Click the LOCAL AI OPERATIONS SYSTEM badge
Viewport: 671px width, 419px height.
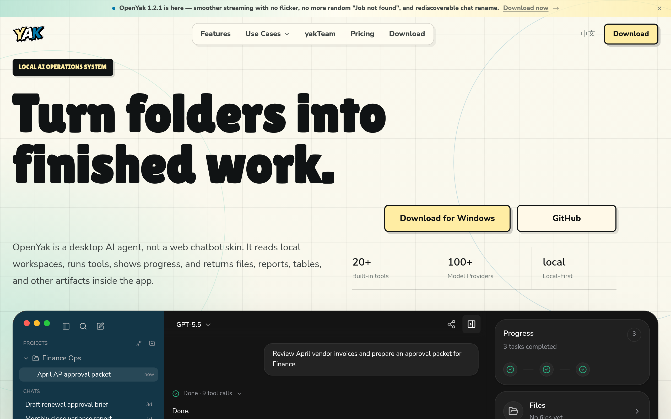[63, 67]
